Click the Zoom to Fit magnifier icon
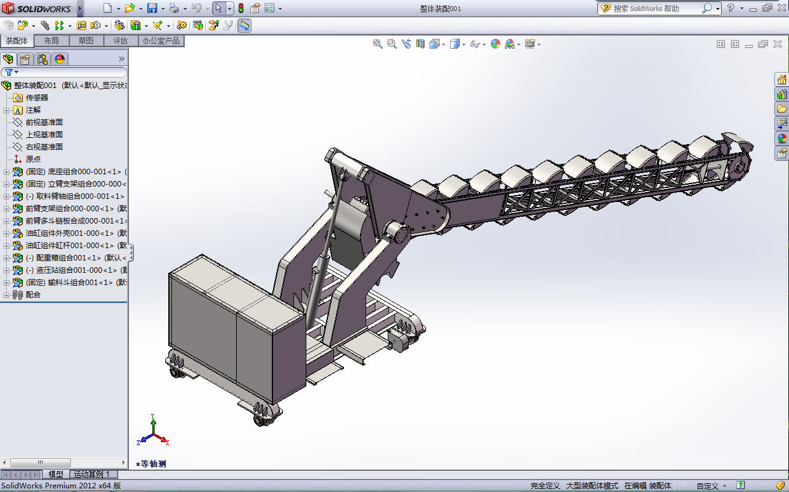Image resolution: width=789 pixels, height=492 pixels. coord(378,44)
